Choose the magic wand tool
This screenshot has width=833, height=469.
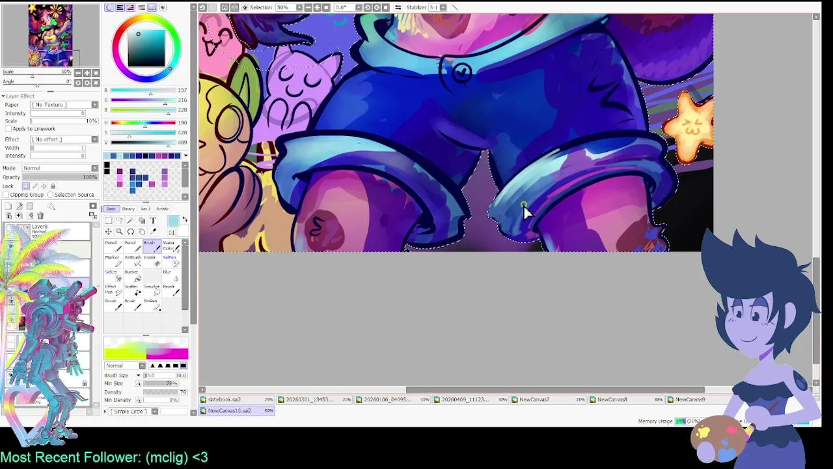click(131, 220)
